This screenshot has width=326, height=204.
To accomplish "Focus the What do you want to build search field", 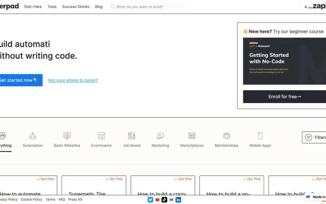I will (150, 7).
